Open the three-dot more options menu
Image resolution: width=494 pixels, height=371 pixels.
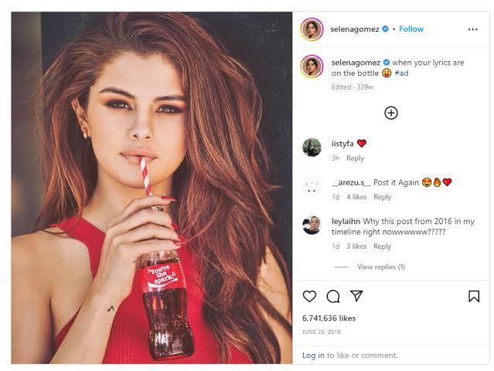click(472, 29)
